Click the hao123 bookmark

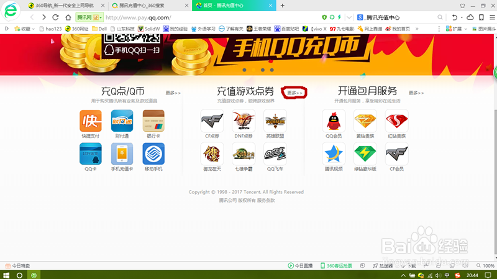coord(50,29)
